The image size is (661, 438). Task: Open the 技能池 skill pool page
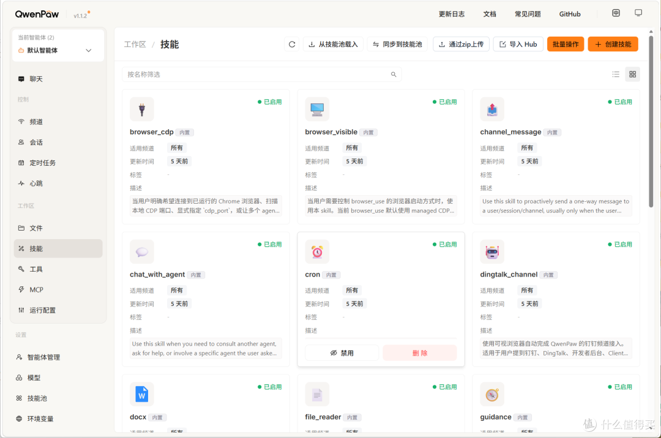(58, 398)
